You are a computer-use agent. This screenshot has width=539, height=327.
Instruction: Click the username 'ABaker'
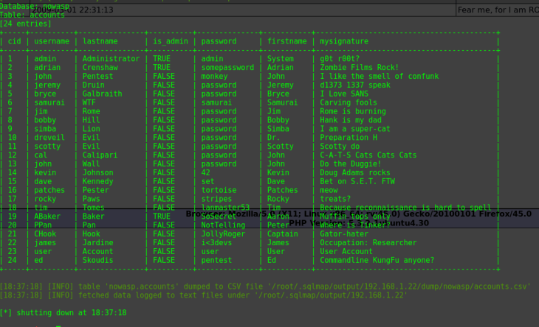coord(47,217)
